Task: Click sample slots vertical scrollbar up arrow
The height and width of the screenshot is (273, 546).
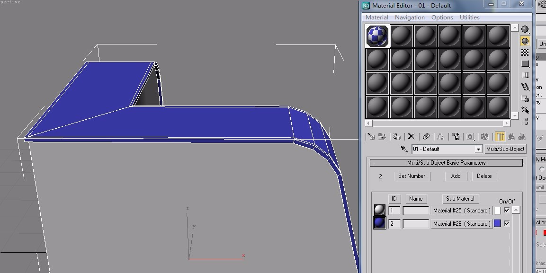Action: coord(515,28)
